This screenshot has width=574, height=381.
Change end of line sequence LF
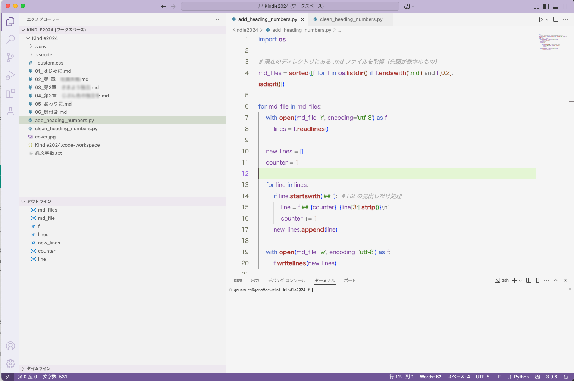pyautogui.click(x=498, y=377)
